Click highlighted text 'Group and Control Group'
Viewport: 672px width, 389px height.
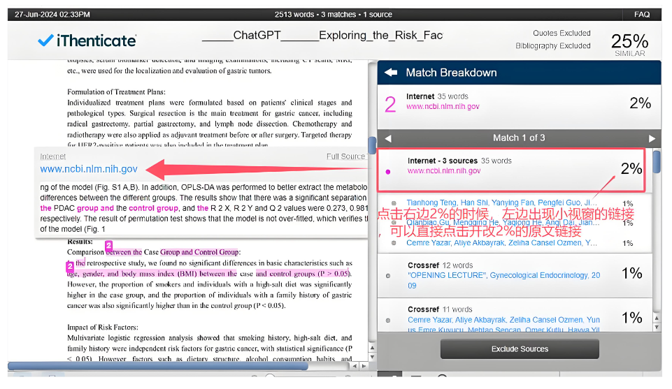(x=199, y=252)
